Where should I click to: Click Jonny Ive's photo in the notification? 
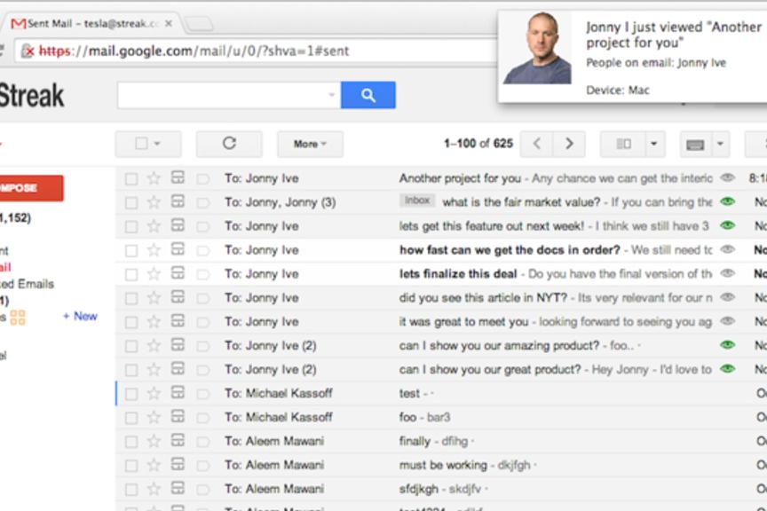coord(536,48)
